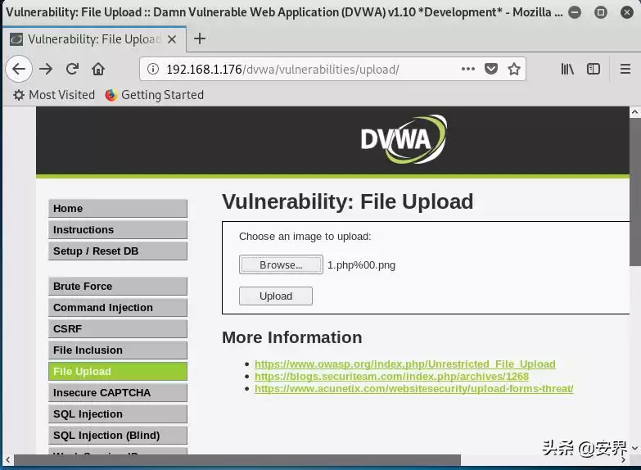Screen dimensions: 641x470
Task: Open the Library bookmarks icon
Action: [567, 70]
